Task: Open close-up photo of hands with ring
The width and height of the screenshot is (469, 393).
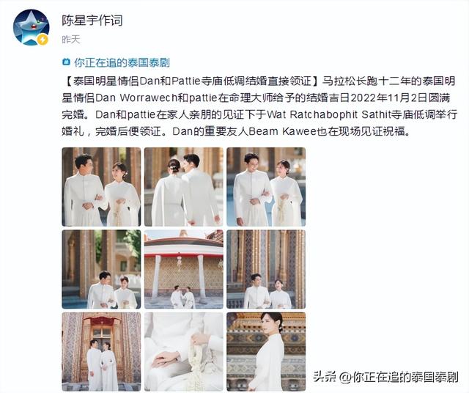Action: point(184,352)
